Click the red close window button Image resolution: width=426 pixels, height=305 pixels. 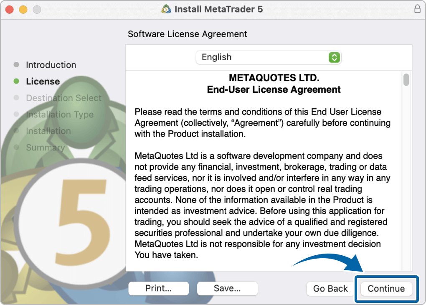(x=10, y=10)
